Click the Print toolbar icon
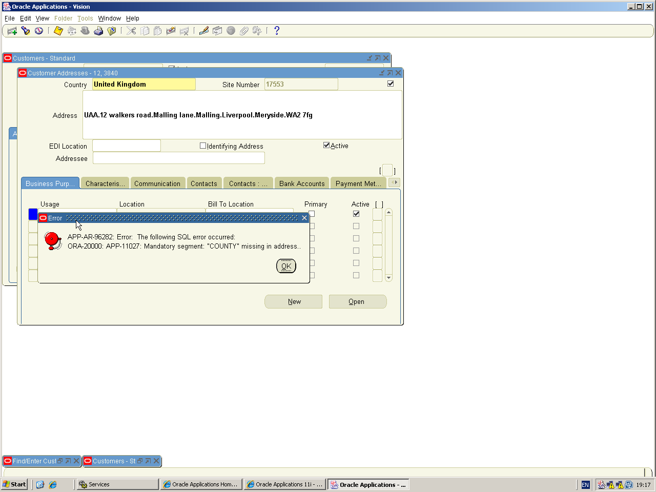 [98, 31]
